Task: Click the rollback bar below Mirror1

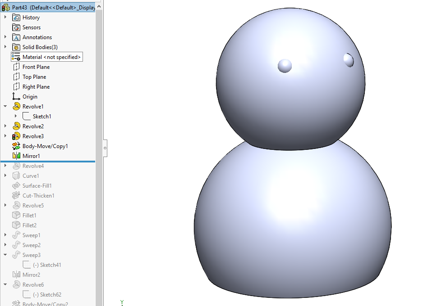Action: point(48,162)
